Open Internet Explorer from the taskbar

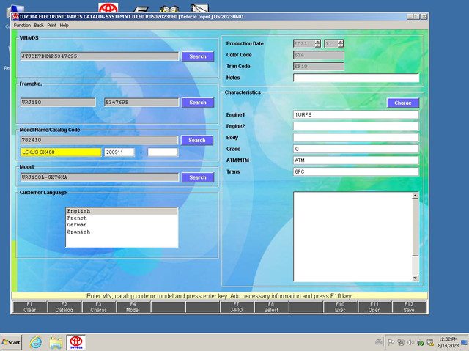pos(36,342)
